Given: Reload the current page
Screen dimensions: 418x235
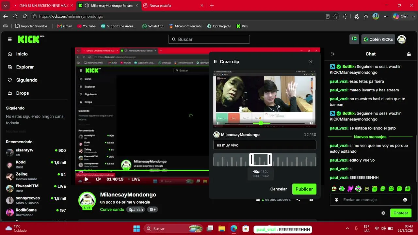Looking at the screenshot, I should (15, 16).
